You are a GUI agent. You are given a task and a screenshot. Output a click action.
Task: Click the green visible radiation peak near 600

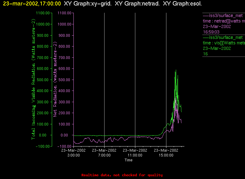(176, 70)
